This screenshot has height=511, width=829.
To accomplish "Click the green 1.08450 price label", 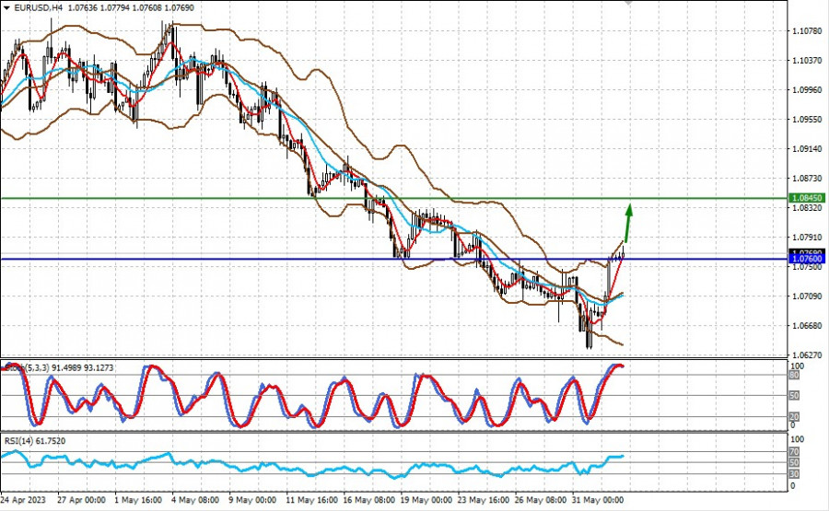I will tap(807, 198).
